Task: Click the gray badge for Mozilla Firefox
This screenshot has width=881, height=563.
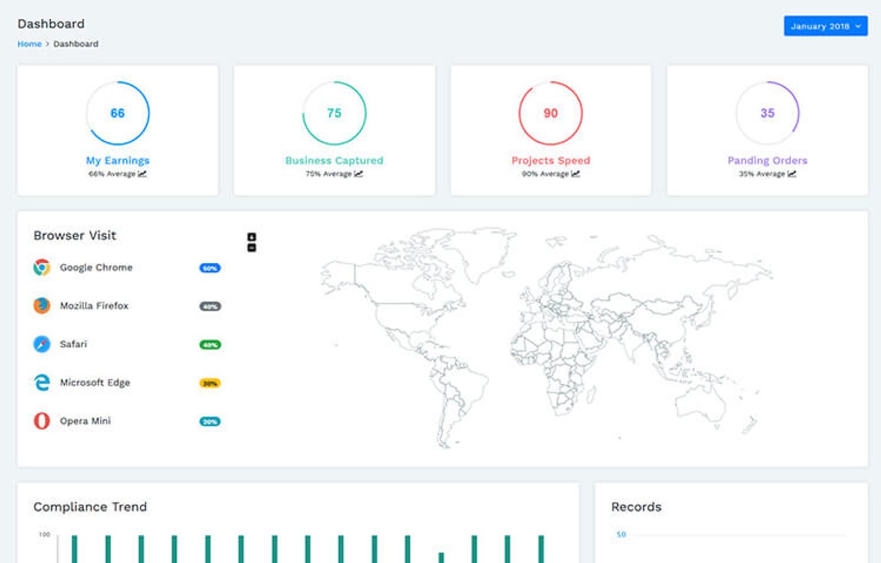Action: pyautogui.click(x=210, y=307)
